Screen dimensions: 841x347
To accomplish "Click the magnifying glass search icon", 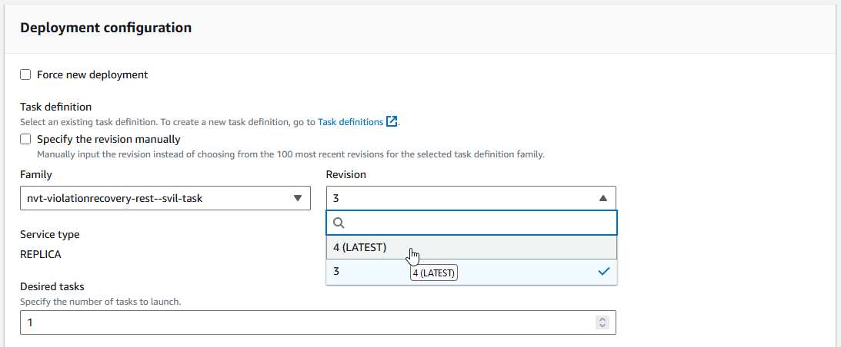I will [x=339, y=223].
